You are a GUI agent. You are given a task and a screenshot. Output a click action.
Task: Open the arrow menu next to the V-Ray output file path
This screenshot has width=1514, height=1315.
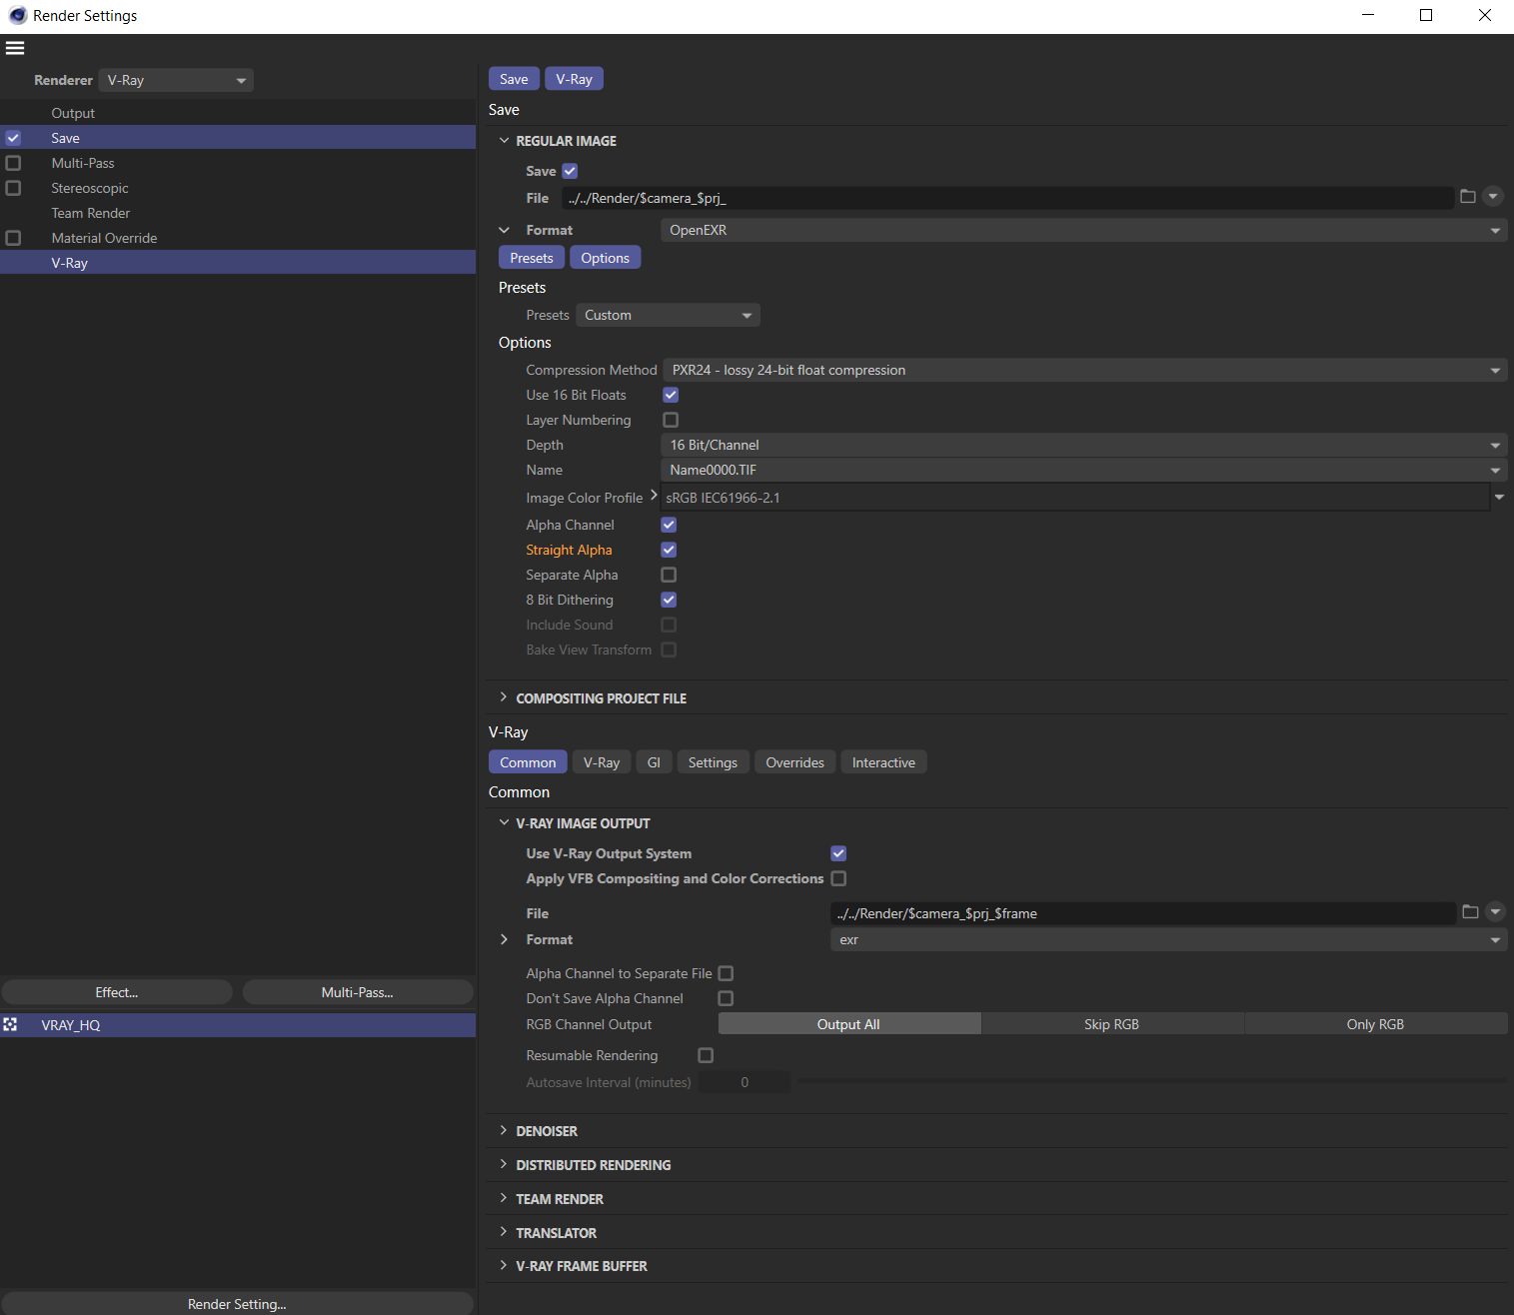point(1495,911)
